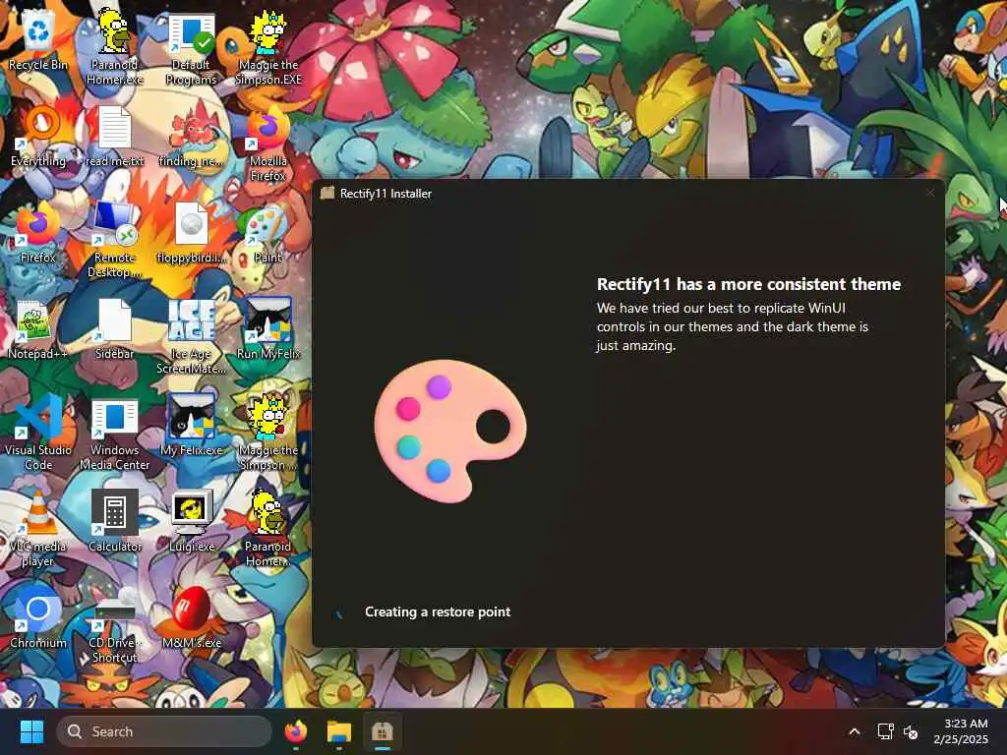Click the paragraph about replicating WinUI controls
Viewport: 1007px width, 755px height.
[732, 326]
